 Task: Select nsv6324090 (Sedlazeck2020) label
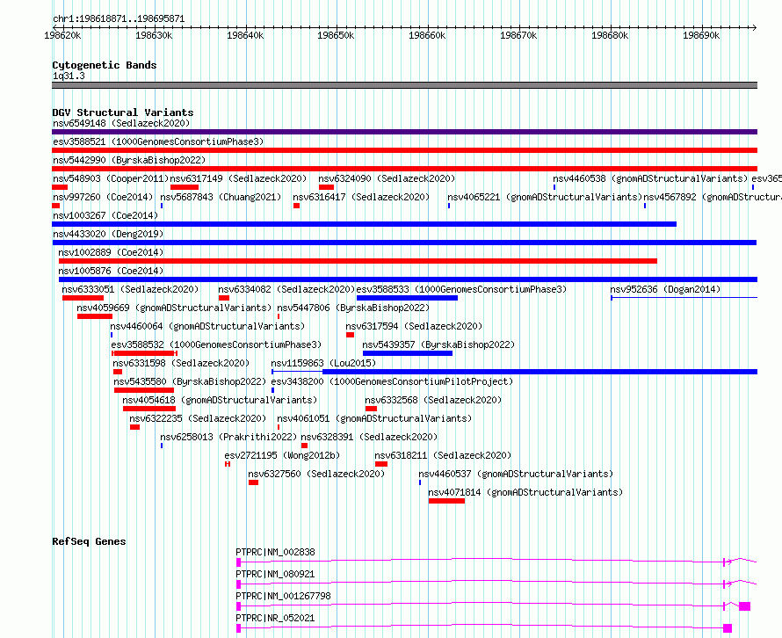point(387,178)
